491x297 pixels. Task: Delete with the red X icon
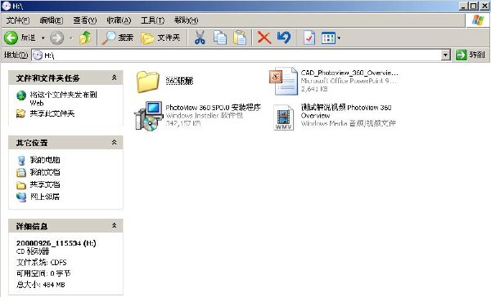(264, 38)
